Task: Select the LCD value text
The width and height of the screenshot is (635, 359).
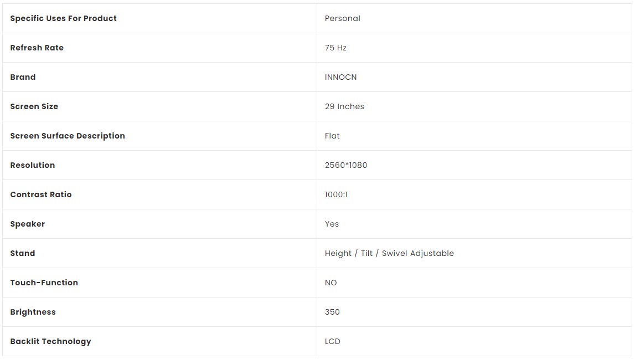Action: coord(333,342)
